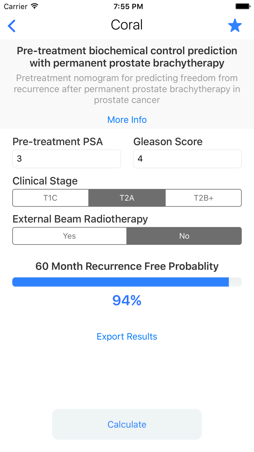Image resolution: width=254 pixels, height=452 pixels.
Task: Focus the Gleason Score input field
Action: click(187, 159)
